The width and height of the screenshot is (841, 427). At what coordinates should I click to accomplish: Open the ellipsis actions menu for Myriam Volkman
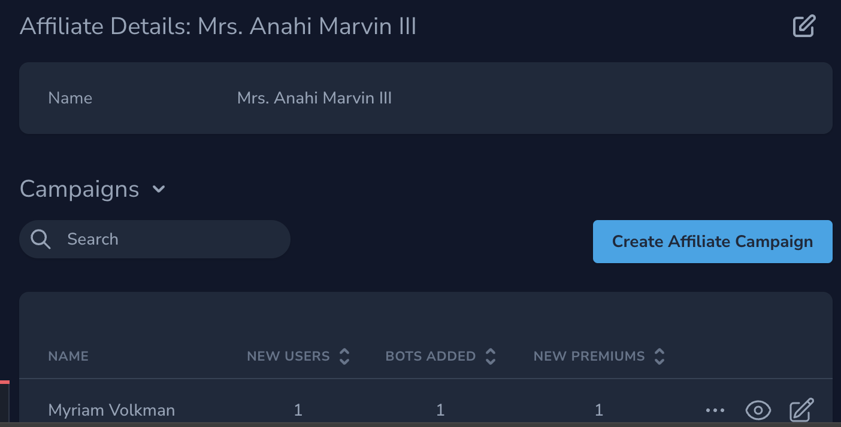pyautogui.click(x=715, y=410)
